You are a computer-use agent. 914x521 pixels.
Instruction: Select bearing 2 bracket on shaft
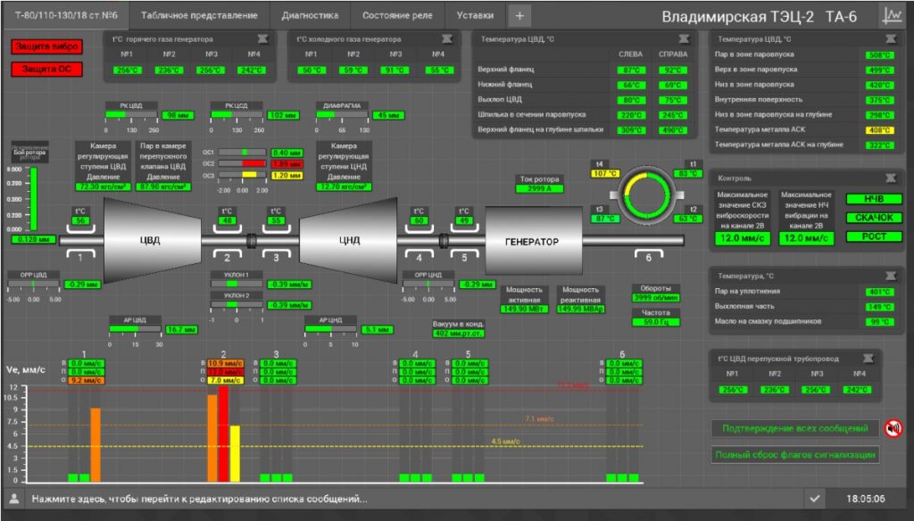pyautogui.click(x=227, y=255)
